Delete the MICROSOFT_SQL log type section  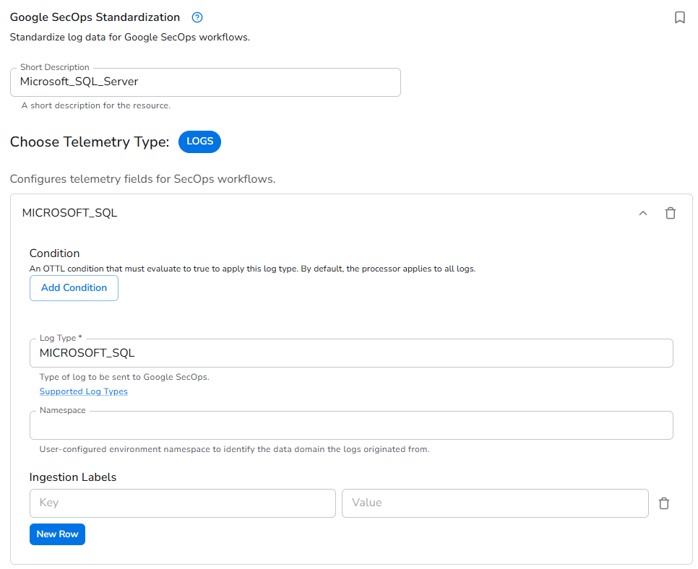pos(670,213)
